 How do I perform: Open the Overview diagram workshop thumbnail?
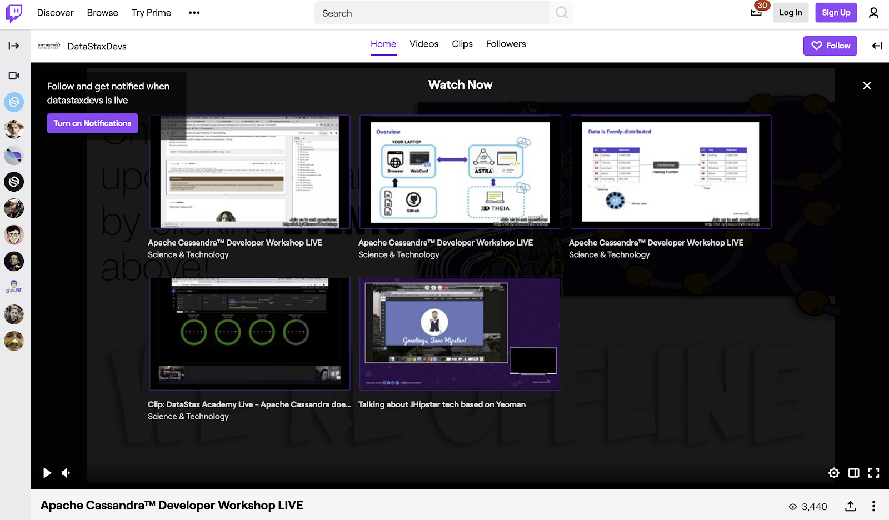tap(460, 172)
